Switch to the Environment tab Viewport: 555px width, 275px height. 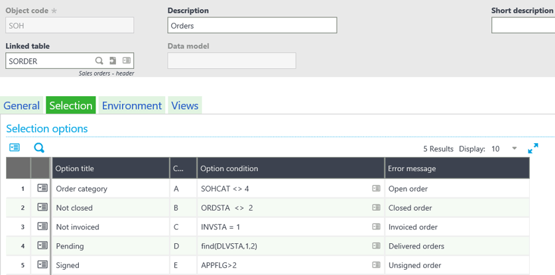pos(132,105)
